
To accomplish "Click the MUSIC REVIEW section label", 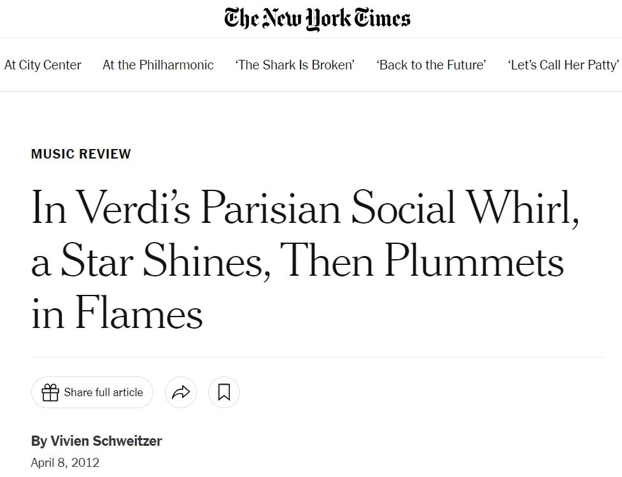I will [x=81, y=154].
